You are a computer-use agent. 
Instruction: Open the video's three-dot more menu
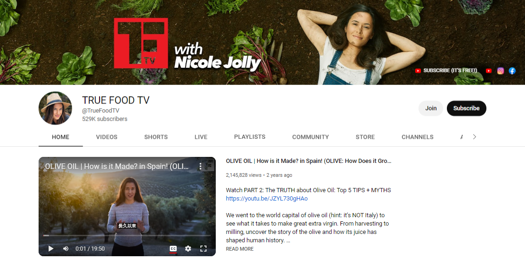pos(200,166)
